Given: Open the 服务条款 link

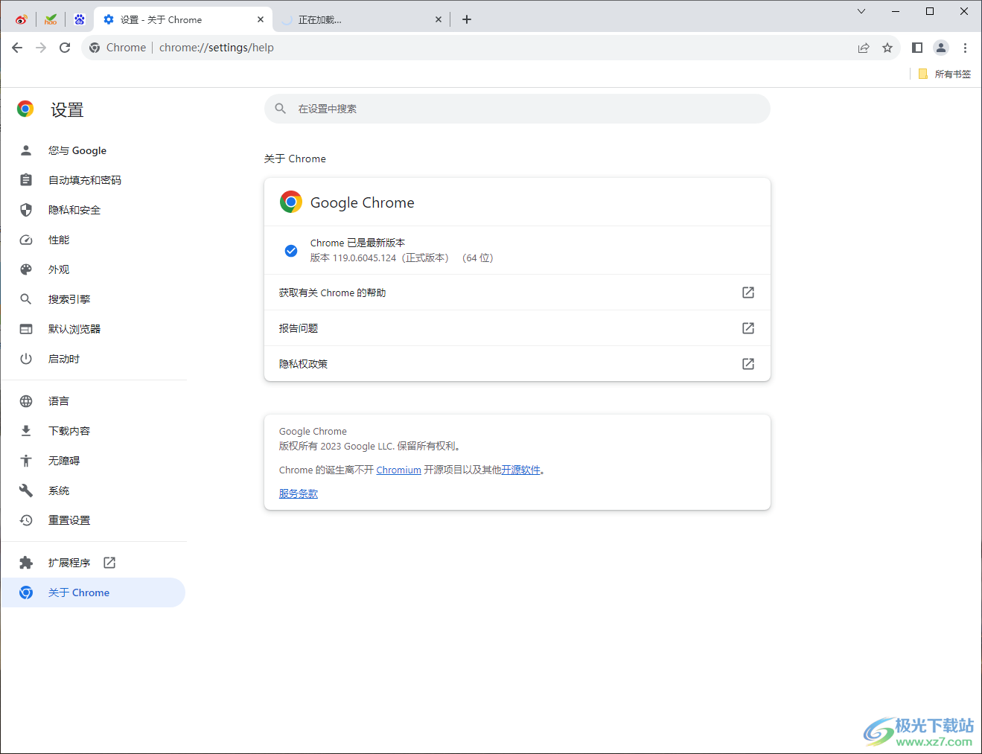Looking at the screenshot, I should pyautogui.click(x=299, y=493).
